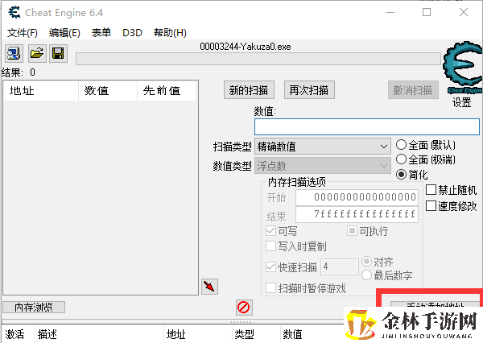Toggle the 快速扫描 checkbox
Screen dimensions: 483x343
[x=270, y=267]
